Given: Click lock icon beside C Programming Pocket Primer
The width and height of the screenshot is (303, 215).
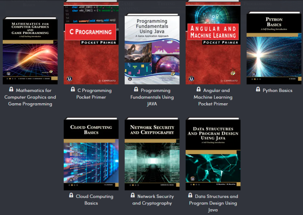Looking at the screenshot, I should [x=73, y=89].
